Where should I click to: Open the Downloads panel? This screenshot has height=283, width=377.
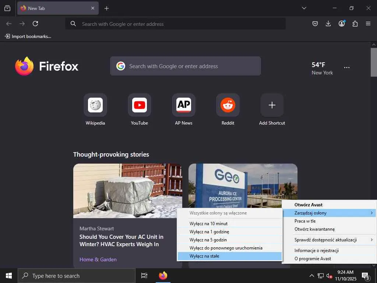[328, 24]
